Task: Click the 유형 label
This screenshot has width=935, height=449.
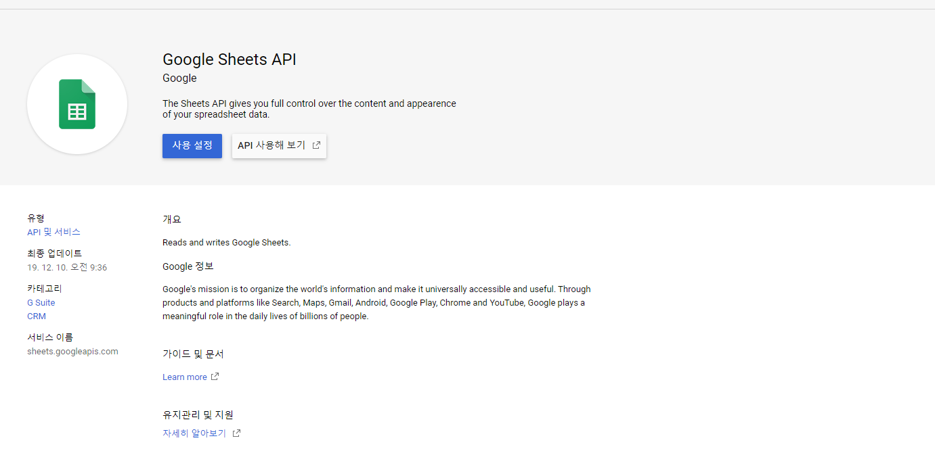Action: pos(36,218)
